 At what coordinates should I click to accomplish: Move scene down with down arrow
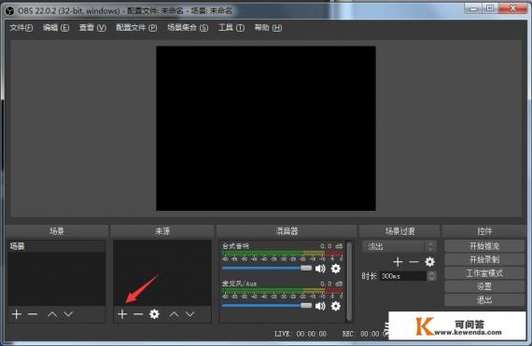pos(68,315)
